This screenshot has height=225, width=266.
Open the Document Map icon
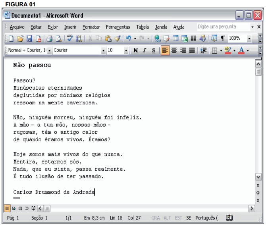[214, 38]
